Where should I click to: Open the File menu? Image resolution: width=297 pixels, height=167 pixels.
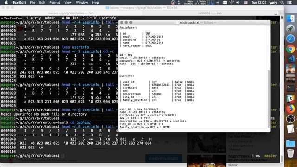pos(32,2)
